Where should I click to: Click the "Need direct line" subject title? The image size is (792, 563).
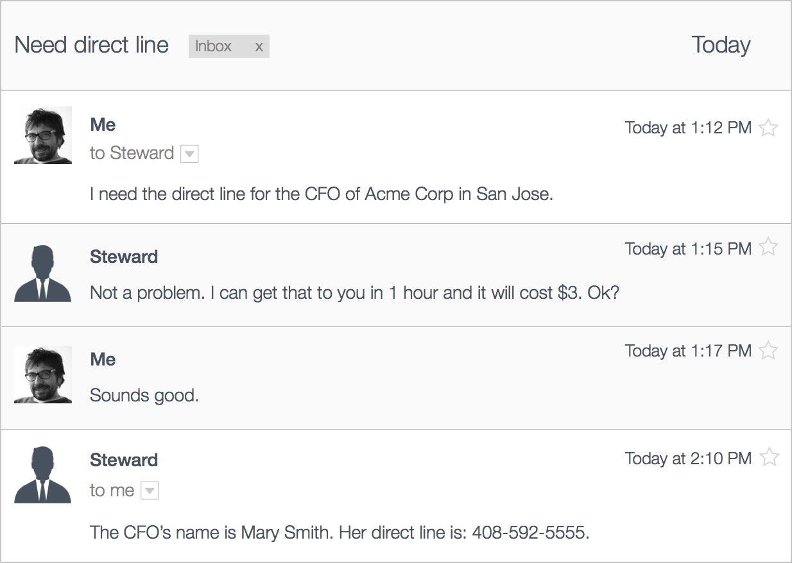tap(91, 46)
